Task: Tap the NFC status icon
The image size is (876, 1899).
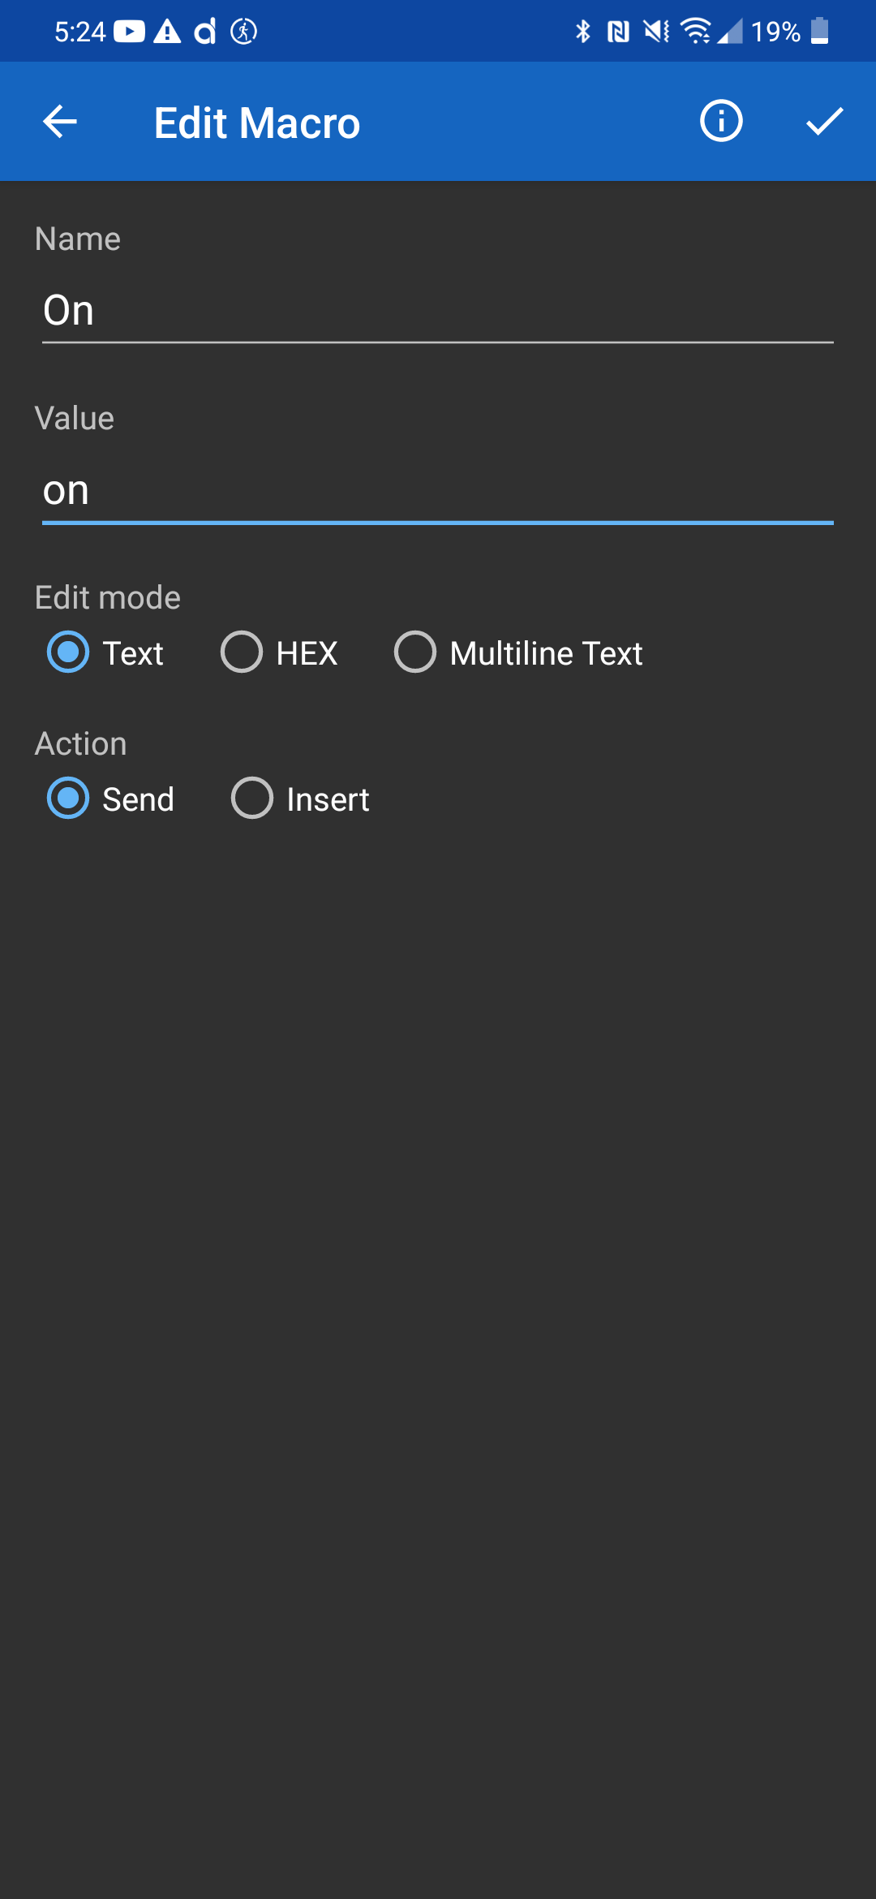Action: click(x=618, y=32)
